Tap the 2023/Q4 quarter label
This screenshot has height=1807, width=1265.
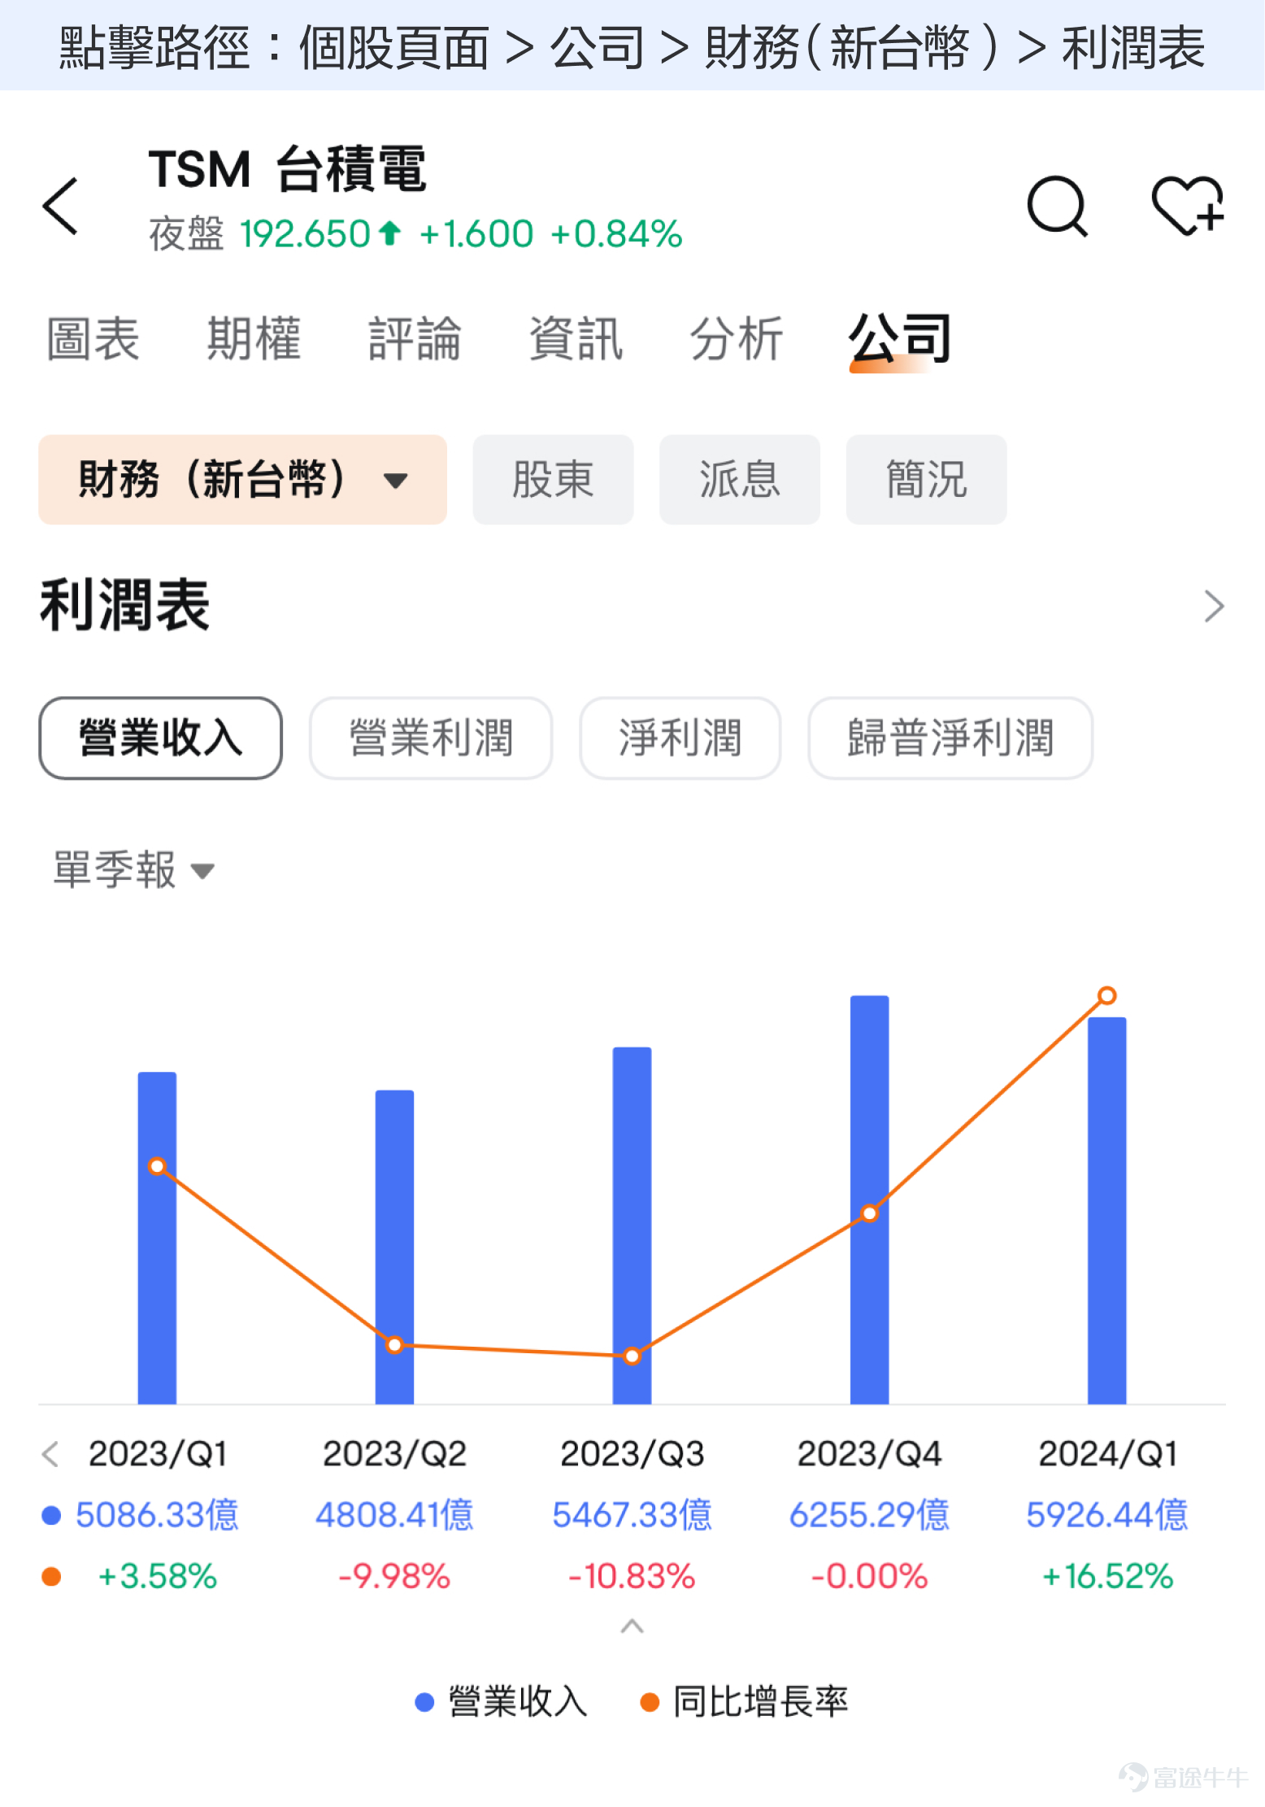click(x=869, y=1454)
